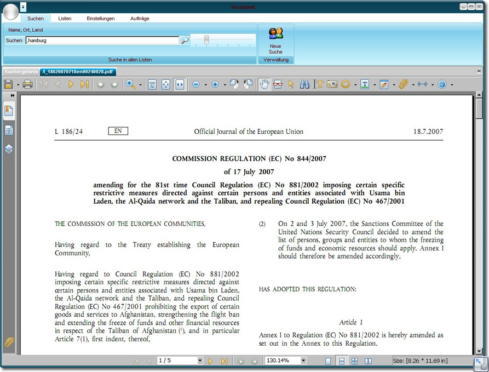Screen dimensions: 489x372
Task: Select the text selection tool
Action: pos(320,84)
